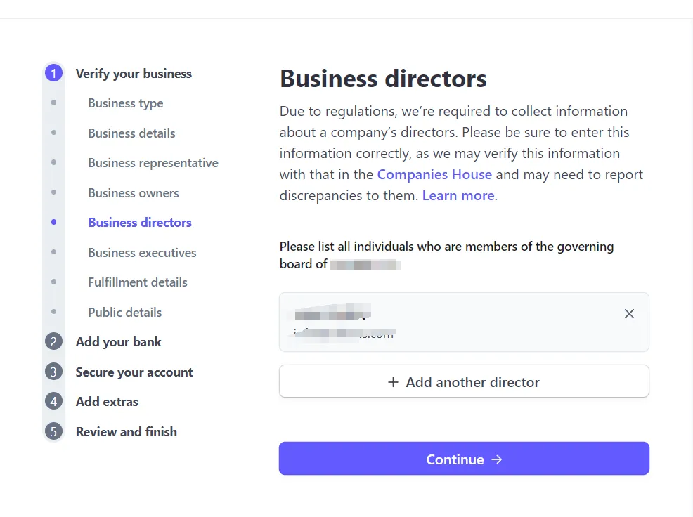The image size is (693, 517).
Task: Click the step 1 circle icon
Action: [53, 73]
